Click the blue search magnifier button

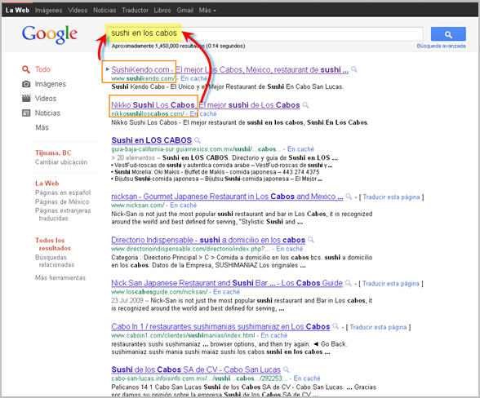[x=448, y=34]
